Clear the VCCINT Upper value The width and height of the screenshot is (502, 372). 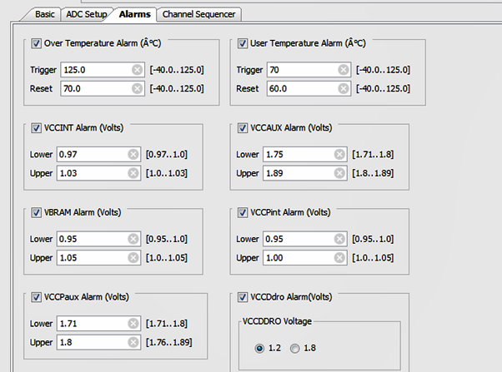133,173
